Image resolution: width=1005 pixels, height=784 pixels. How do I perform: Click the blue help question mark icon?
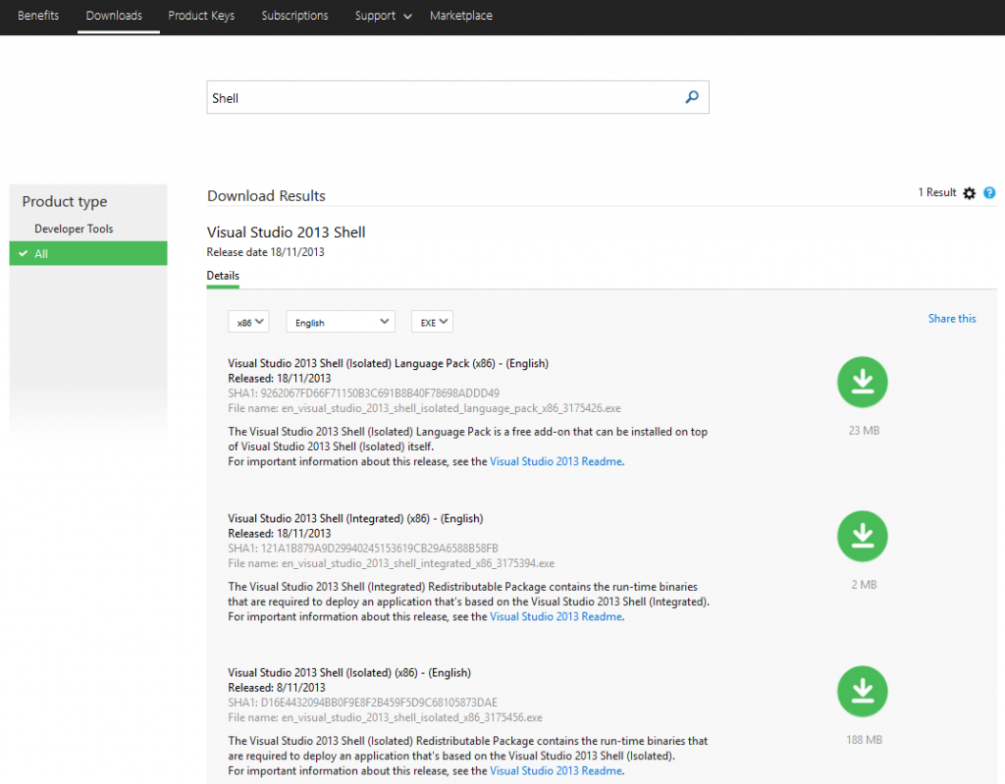tap(989, 193)
